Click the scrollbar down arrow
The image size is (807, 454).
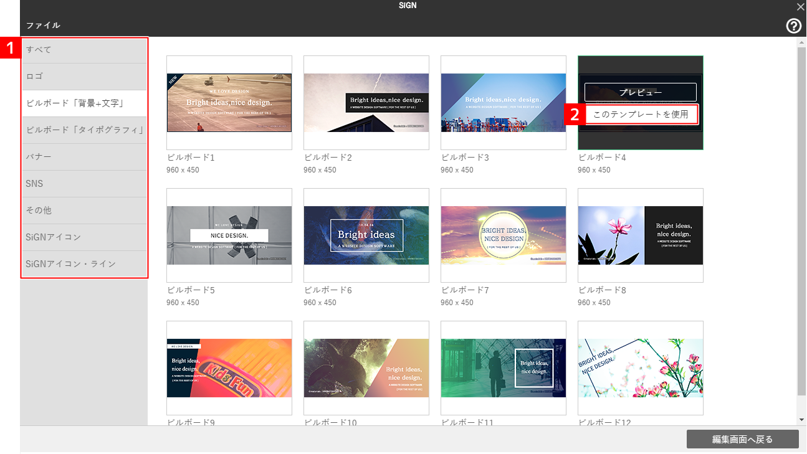[802, 420]
